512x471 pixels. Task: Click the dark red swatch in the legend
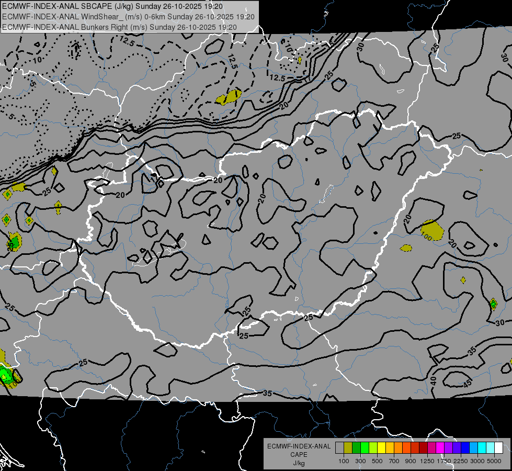[424, 448]
